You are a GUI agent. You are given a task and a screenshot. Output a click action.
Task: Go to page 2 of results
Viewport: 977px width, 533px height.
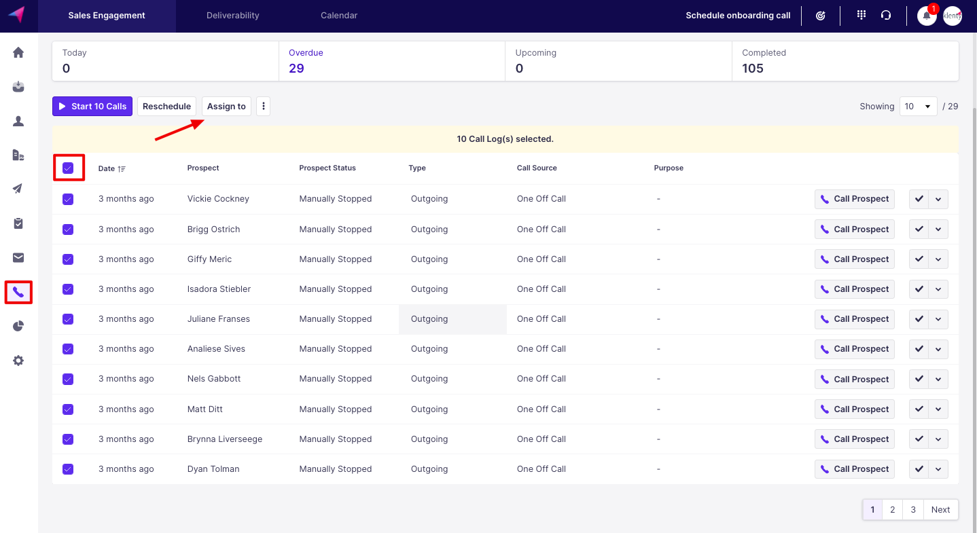pyautogui.click(x=892, y=510)
